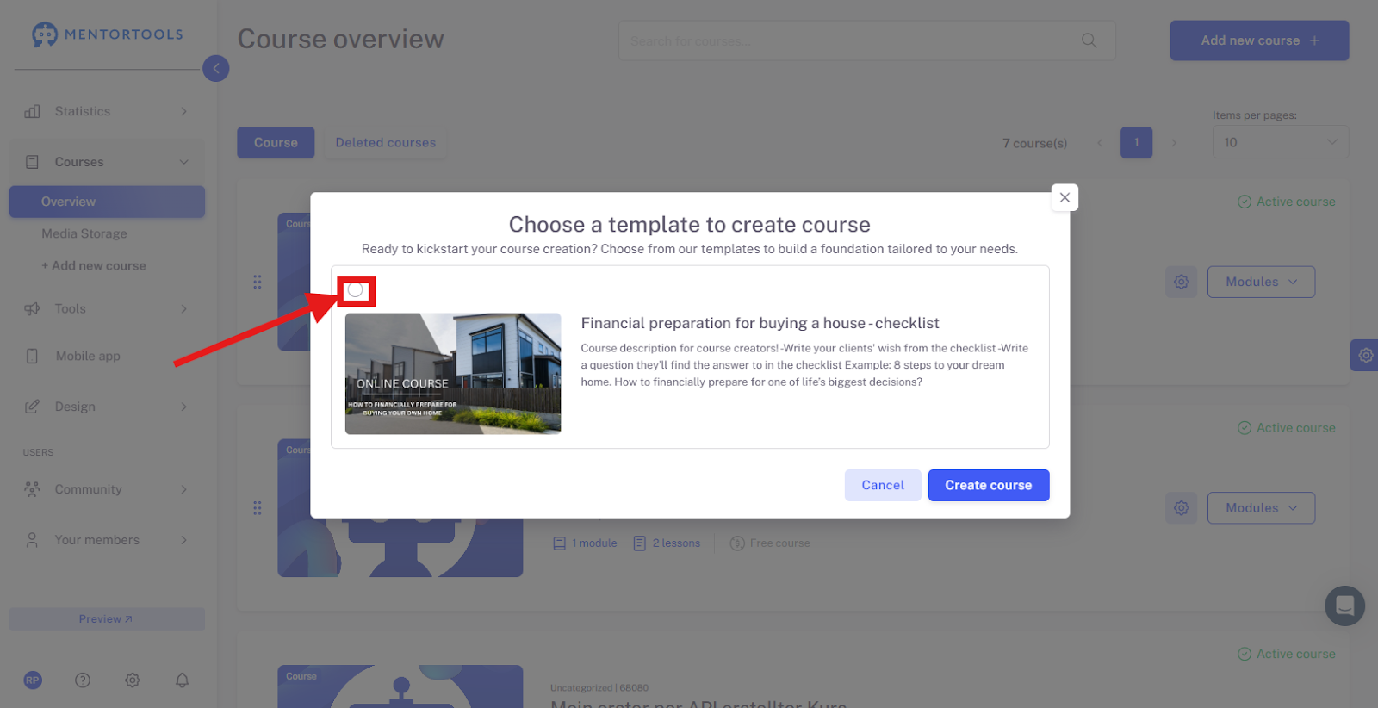The height and width of the screenshot is (708, 1378).
Task: Click the search magnifier icon
Action: [1089, 40]
